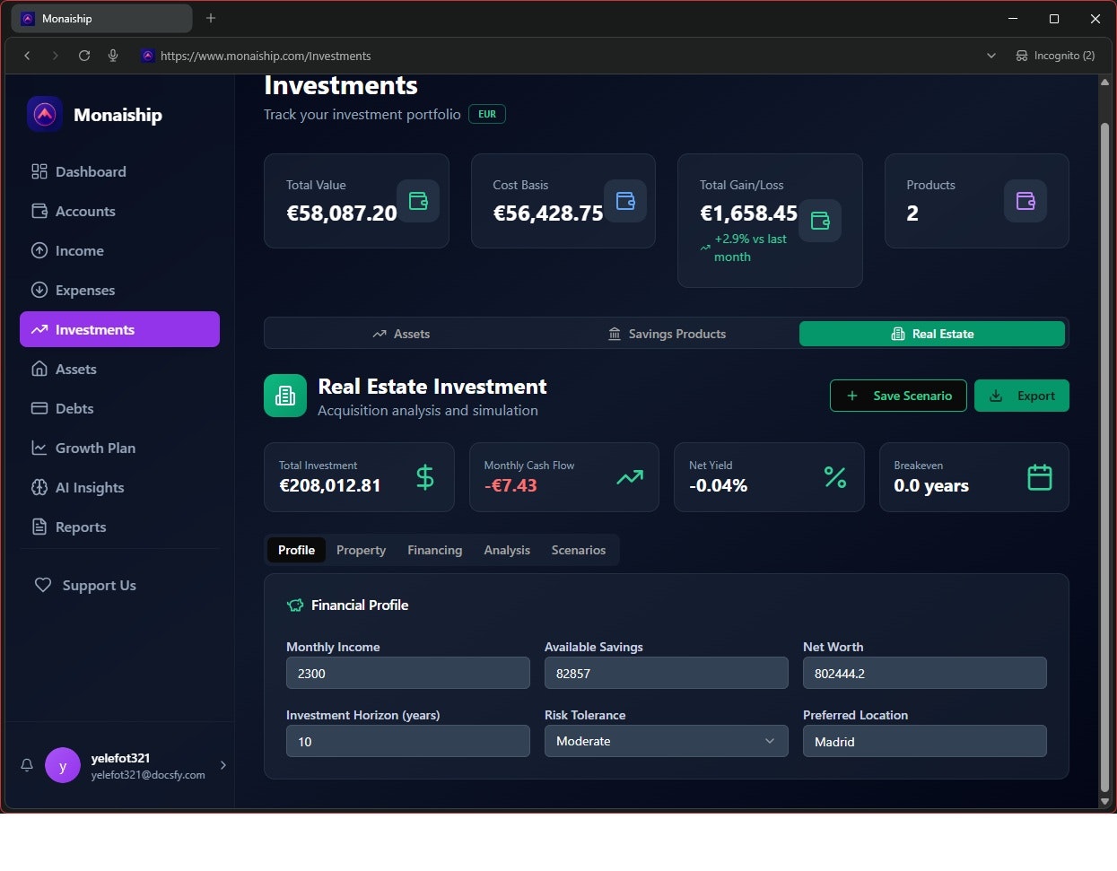Screen dimensions: 1117x871
Task: Click the Save Scenario button
Action: click(898, 396)
